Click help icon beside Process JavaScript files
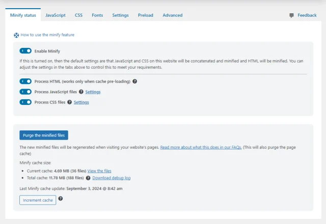This screenshot has width=326, height=224. (x=81, y=92)
